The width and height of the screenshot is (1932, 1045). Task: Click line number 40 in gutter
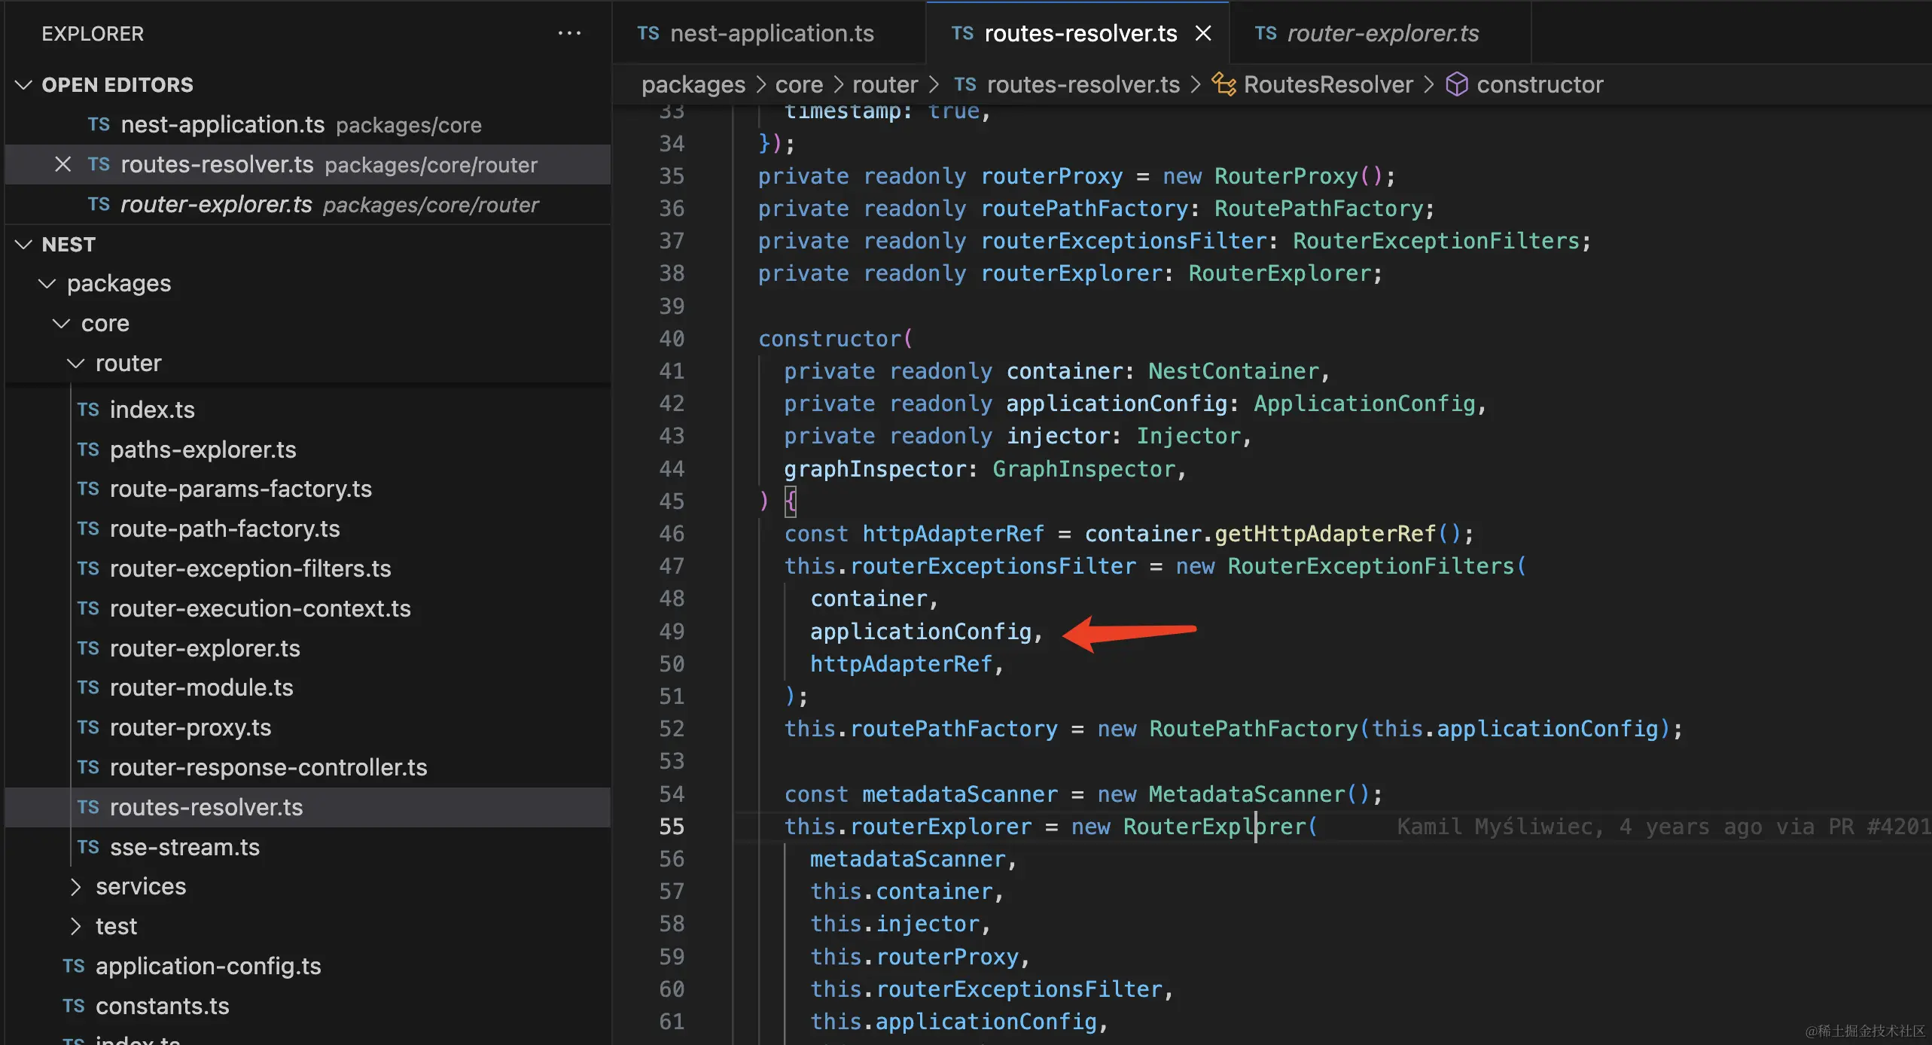(672, 339)
